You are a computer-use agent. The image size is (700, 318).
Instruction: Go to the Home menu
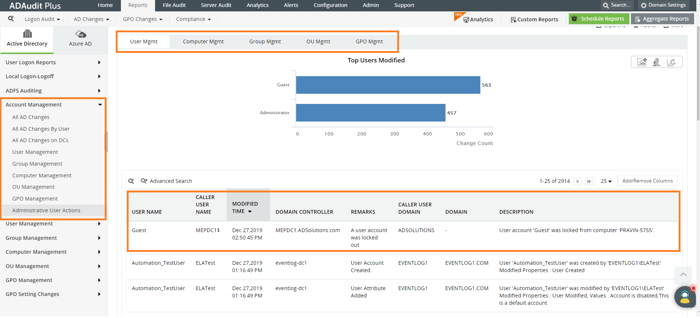tap(105, 5)
